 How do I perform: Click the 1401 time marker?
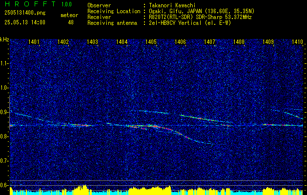pyautogui.click(x=34, y=41)
